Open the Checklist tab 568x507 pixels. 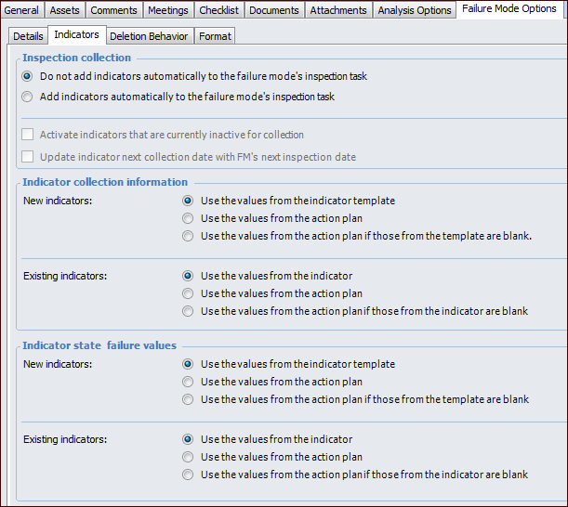pyautogui.click(x=220, y=10)
